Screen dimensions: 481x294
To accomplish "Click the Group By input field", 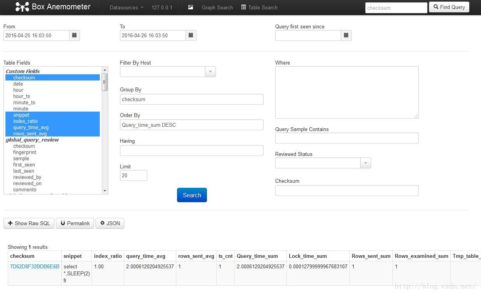I will pyautogui.click(x=192, y=99).
